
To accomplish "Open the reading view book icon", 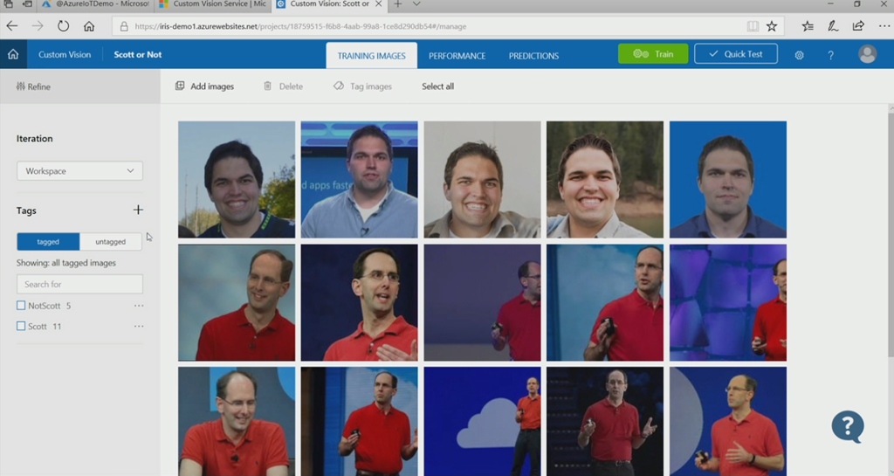I will (x=753, y=26).
